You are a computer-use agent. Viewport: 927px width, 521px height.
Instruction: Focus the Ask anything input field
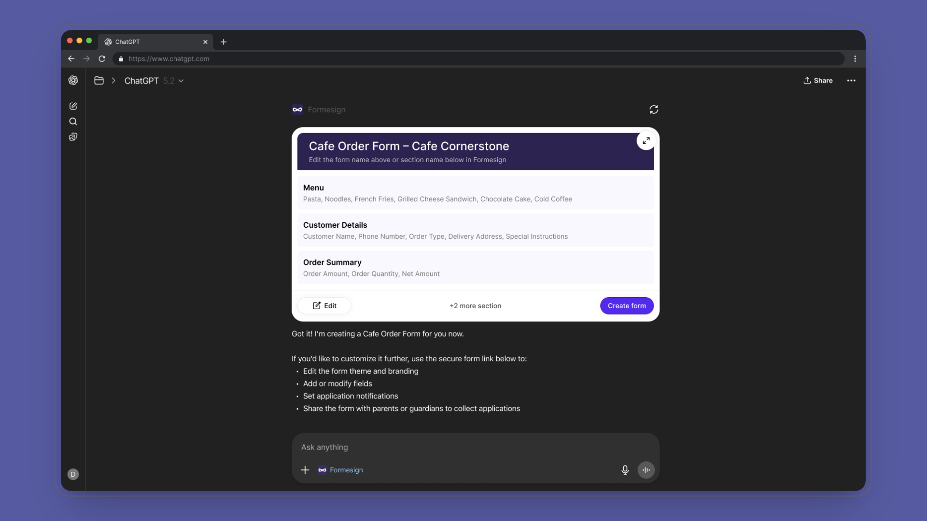click(475, 447)
